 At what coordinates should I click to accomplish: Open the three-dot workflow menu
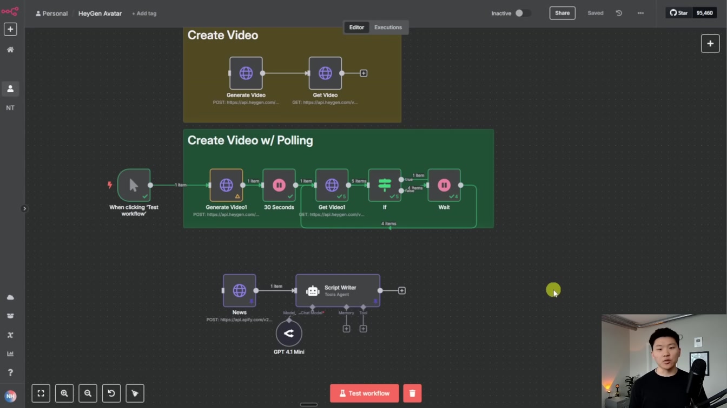[x=640, y=13]
